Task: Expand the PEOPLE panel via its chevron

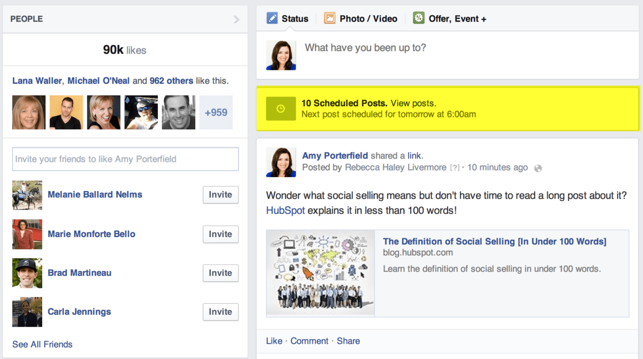Action: click(x=236, y=19)
